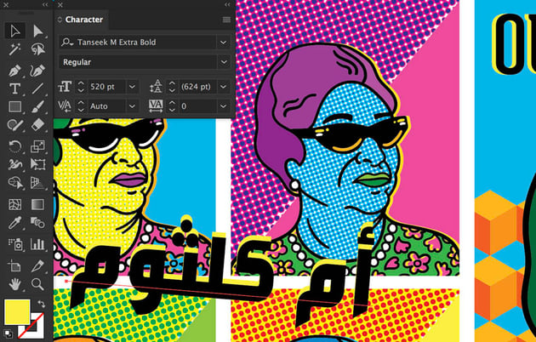Select the Blend tool

37,223
